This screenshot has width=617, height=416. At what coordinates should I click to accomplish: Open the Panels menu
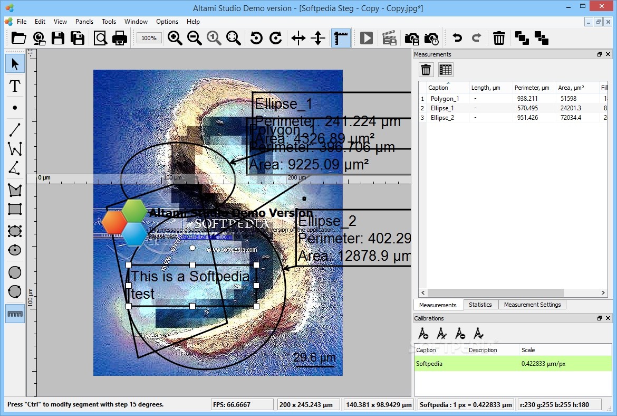(x=84, y=22)
